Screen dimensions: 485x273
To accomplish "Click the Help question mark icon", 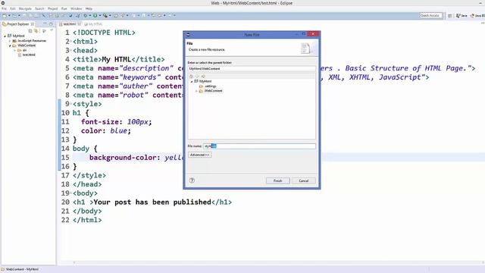I will tap(192, 180).
